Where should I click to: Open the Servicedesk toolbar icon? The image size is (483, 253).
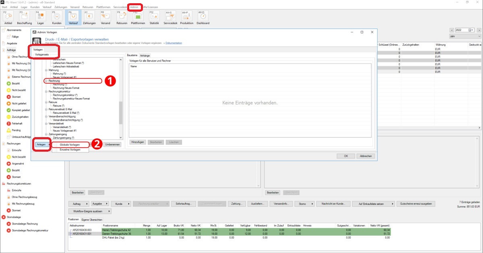[170, 18]
